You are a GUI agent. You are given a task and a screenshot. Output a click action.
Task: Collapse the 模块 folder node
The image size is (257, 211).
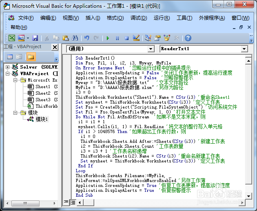[x=15, y=113]
